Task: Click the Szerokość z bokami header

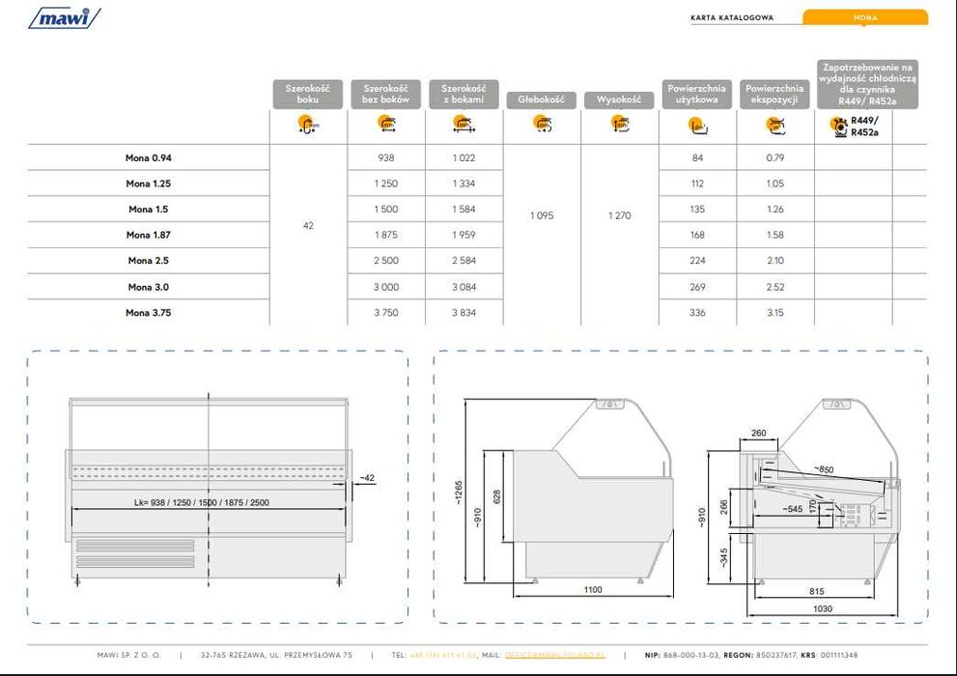Action: click(x=464, y=94)
